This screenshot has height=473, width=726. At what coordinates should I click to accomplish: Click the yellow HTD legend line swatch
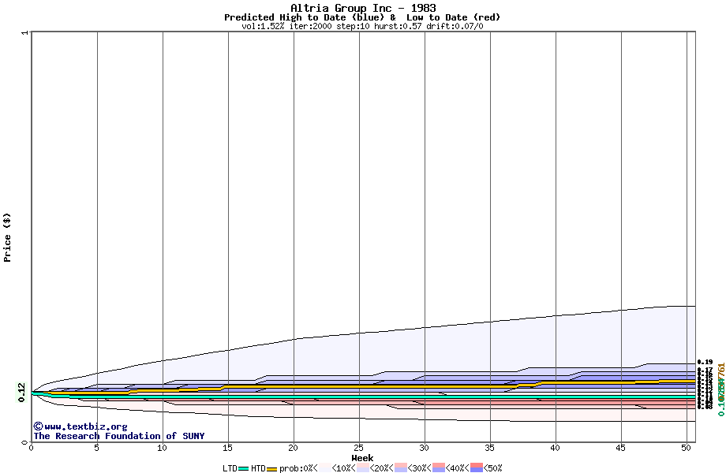point(271,469)
